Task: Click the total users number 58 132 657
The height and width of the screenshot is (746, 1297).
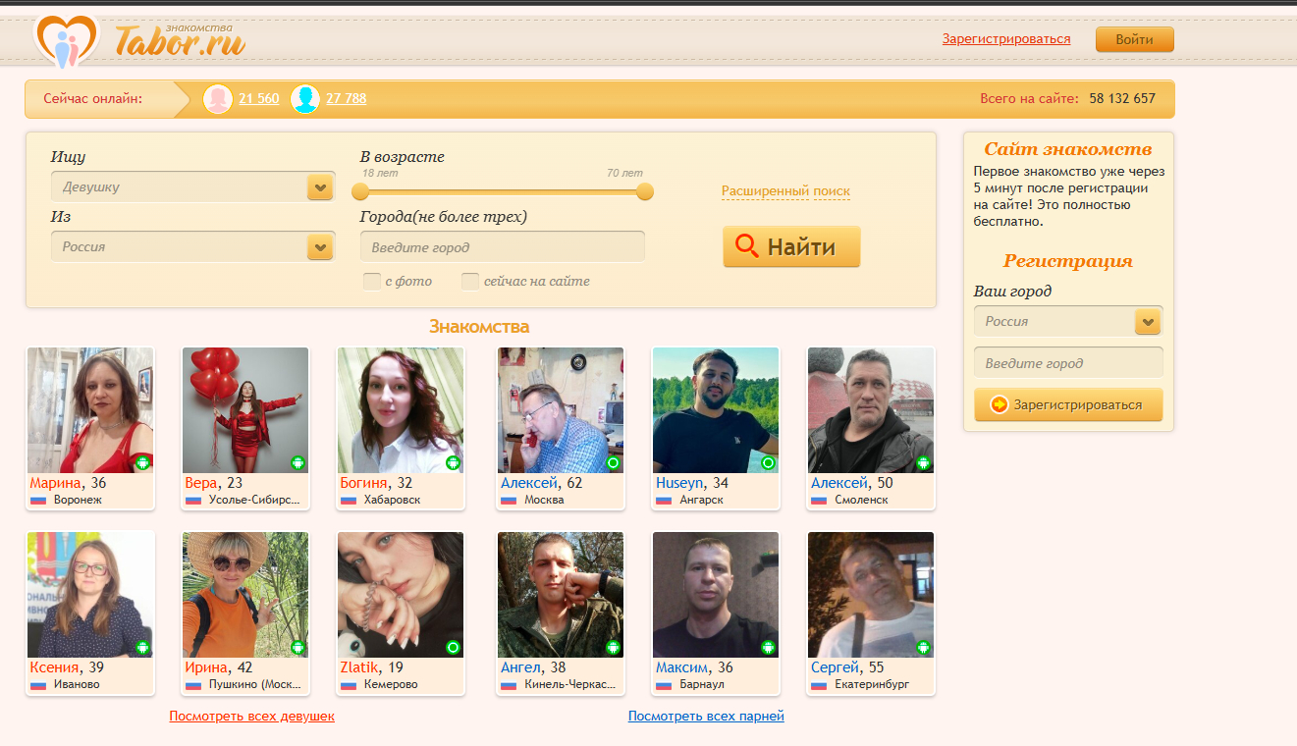Action: (x=1122, y=98)
